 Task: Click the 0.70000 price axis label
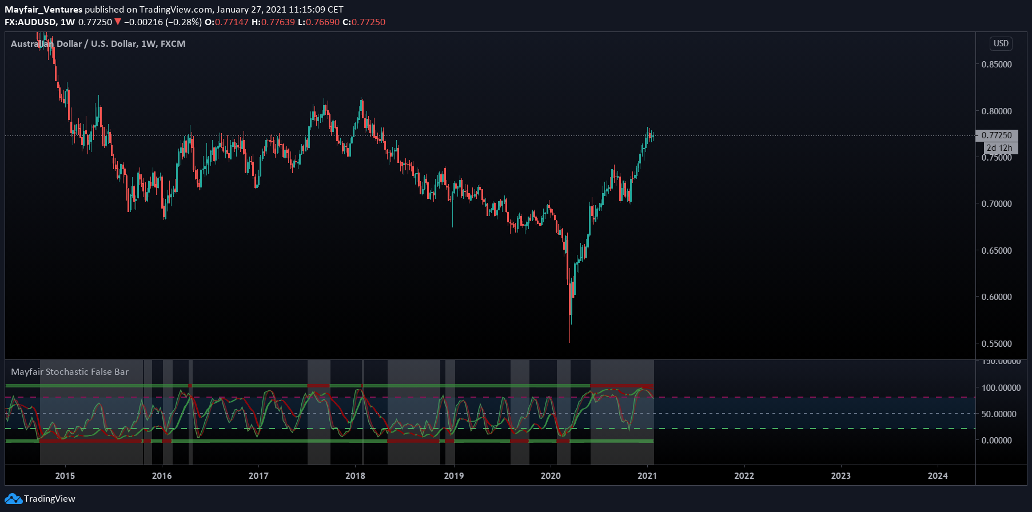pyautogui.click(x=997, y=204)
